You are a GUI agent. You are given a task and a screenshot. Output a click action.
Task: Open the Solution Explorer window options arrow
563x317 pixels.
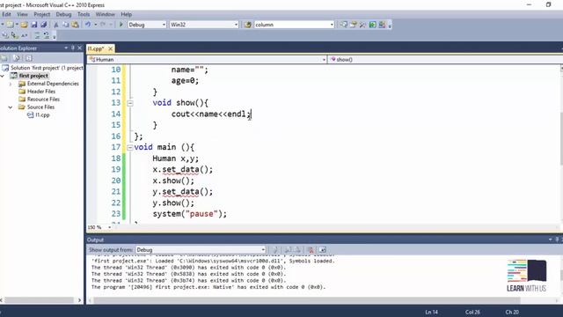(66, 48)
